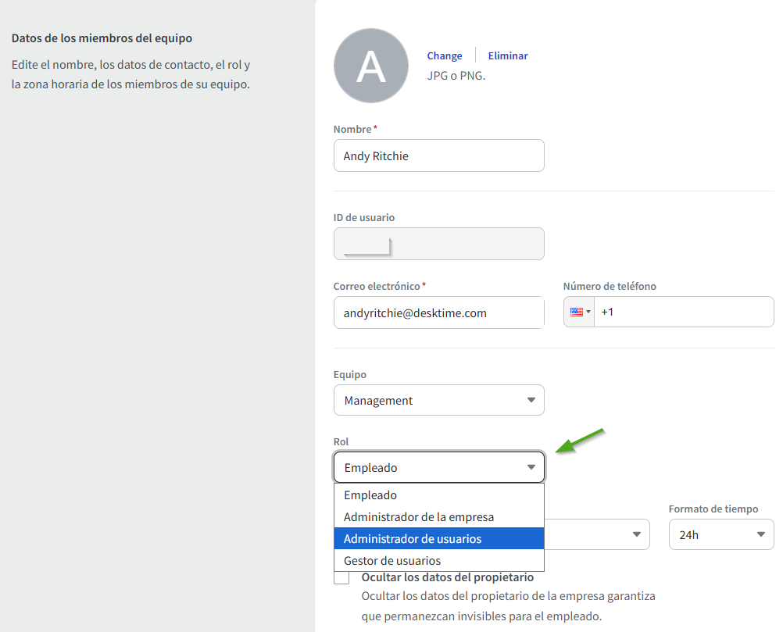This screenshot has height=632, width=783.
Task: Open the partially hidden dropdown beside Formato de tiempo
Action: tap(597, 535)
